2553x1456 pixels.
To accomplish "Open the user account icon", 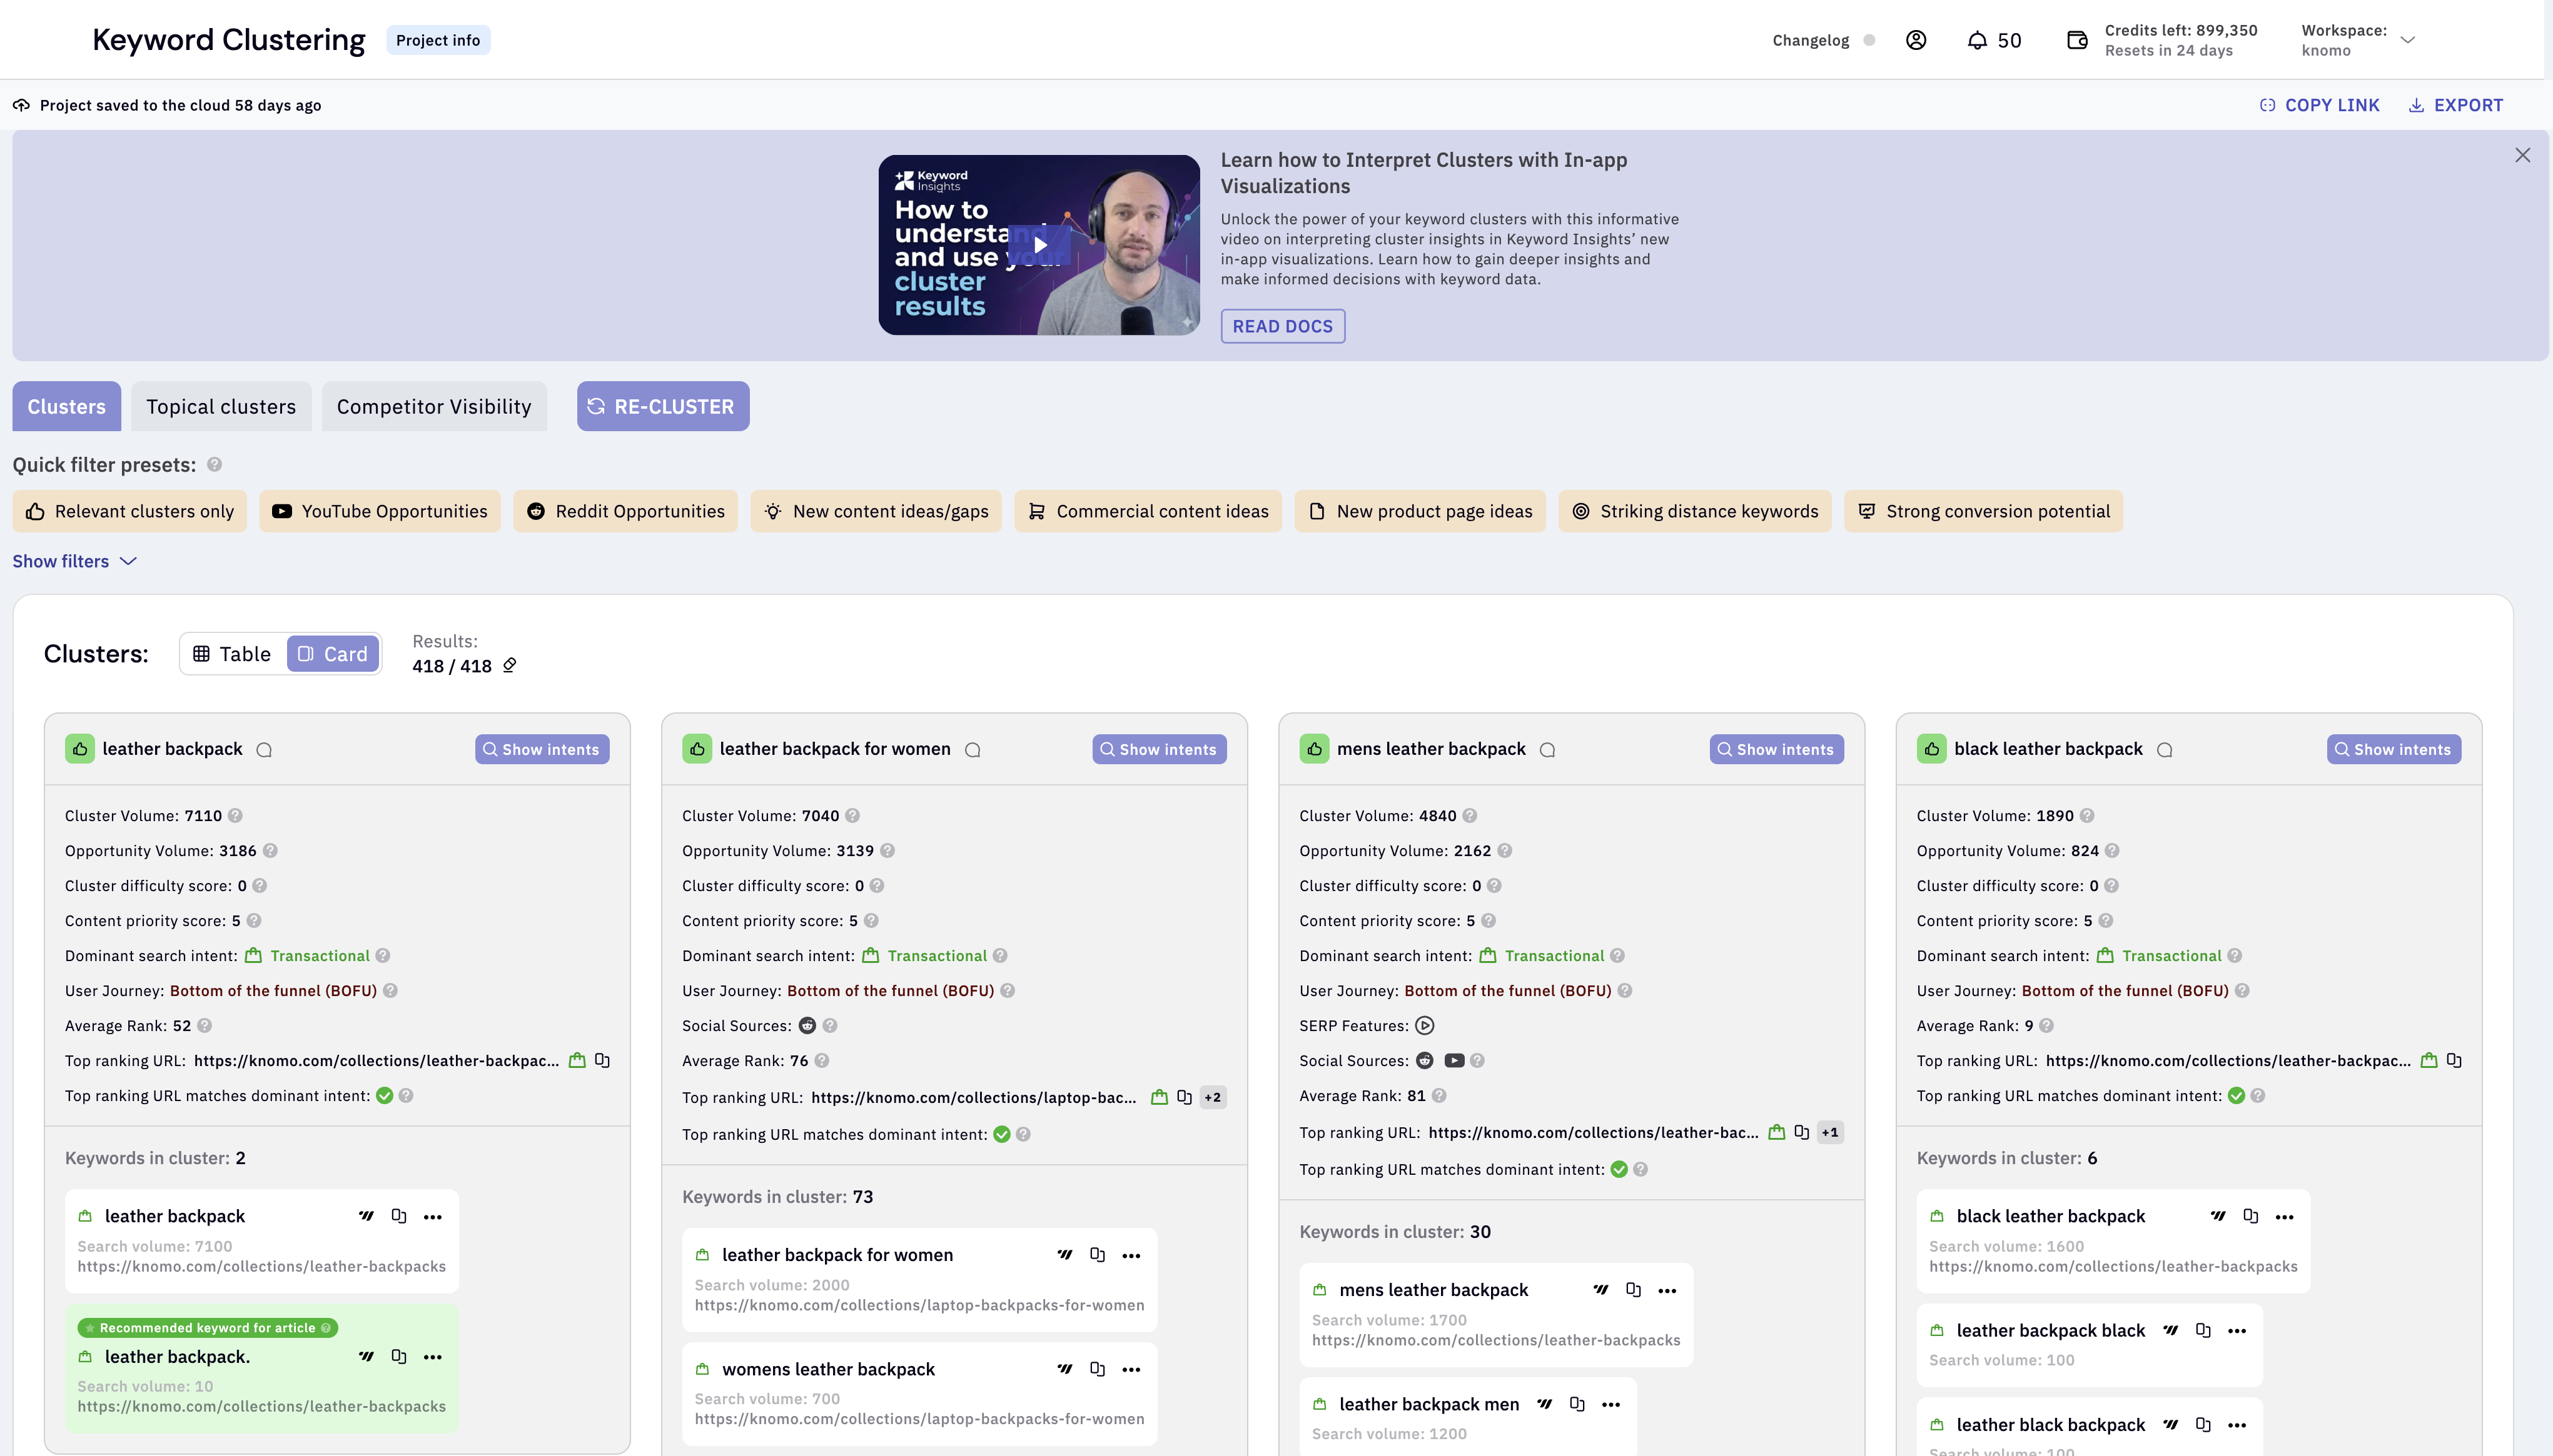I will (x=1916, y=40).
